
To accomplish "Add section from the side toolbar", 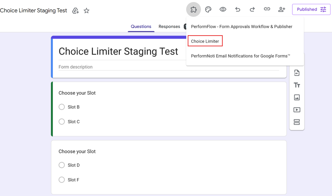I will (x=297, y=122).
